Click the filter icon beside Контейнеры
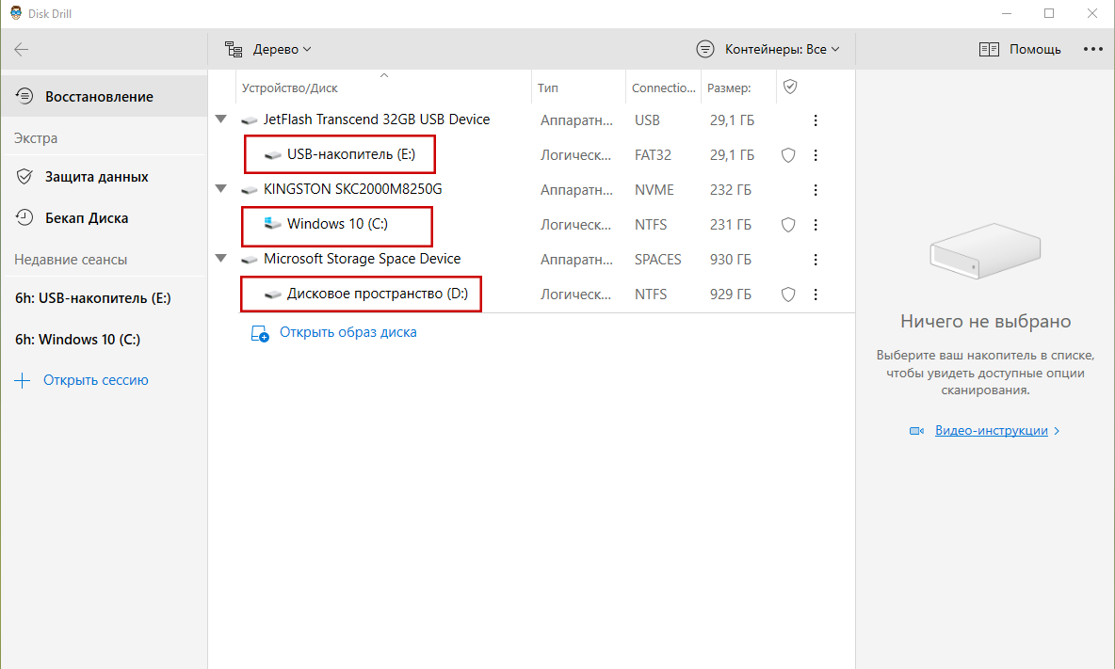 coord(704,49)
